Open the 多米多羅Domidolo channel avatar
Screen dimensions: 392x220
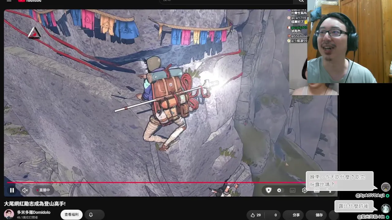[x=9, y=214]
